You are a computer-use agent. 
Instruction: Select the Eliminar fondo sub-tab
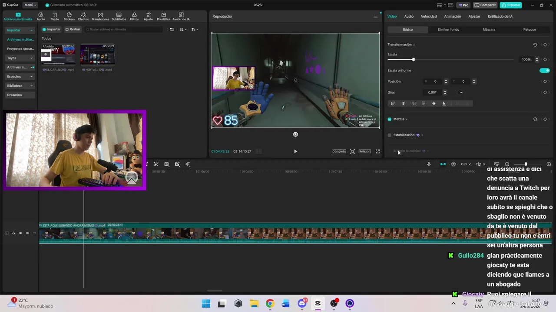(448, 29)
